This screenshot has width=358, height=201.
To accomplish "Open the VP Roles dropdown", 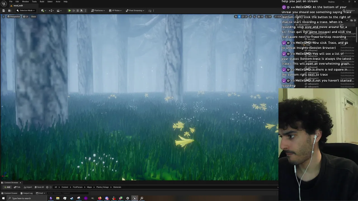I will coord(115,11).
